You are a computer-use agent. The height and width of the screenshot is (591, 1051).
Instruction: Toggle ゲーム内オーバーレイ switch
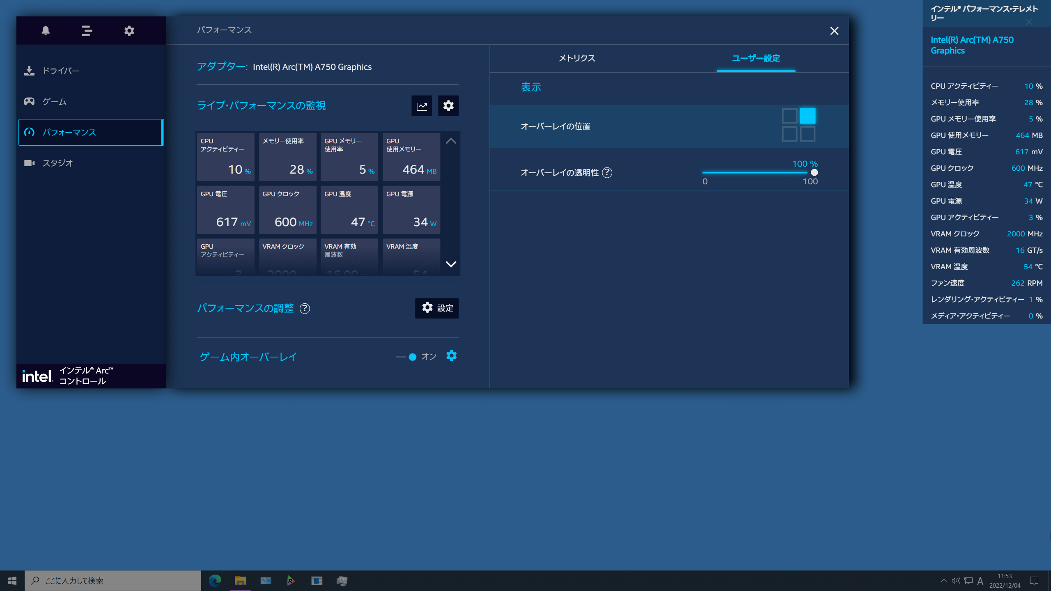click(406, 357)
